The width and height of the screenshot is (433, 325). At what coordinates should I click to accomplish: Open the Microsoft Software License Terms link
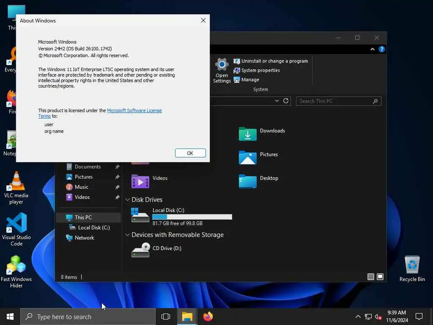(x=100, y=113)
